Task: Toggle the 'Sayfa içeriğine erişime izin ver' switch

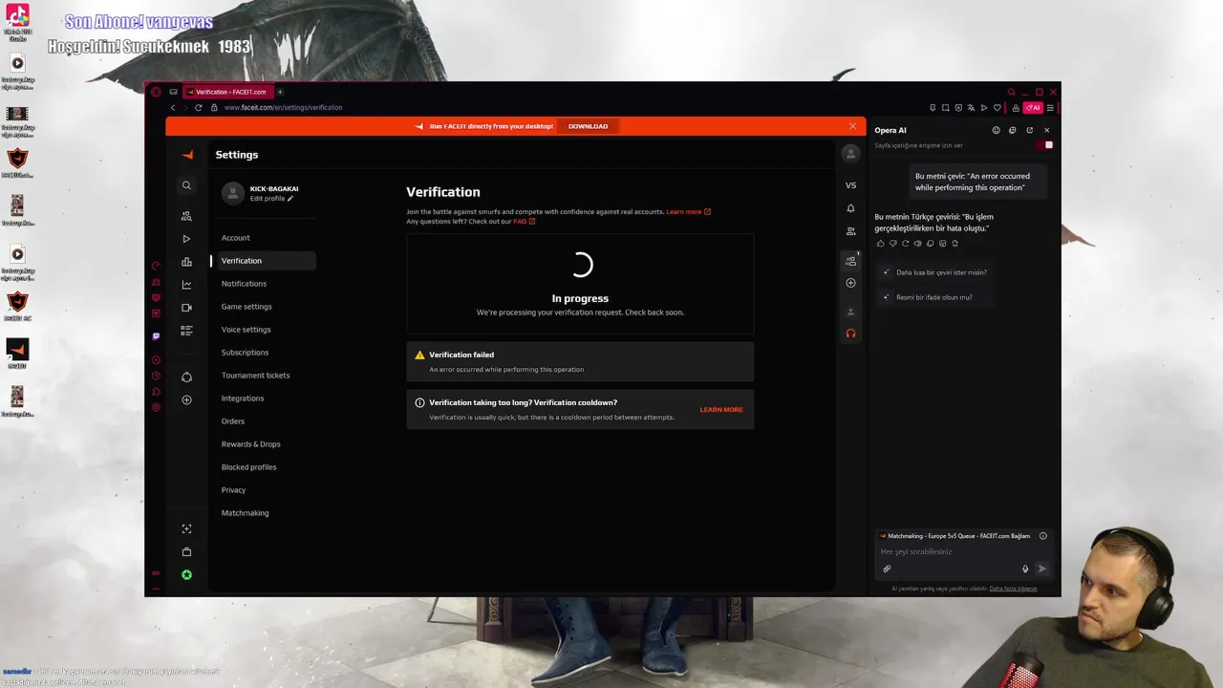Action: (x=1044, y=145)
